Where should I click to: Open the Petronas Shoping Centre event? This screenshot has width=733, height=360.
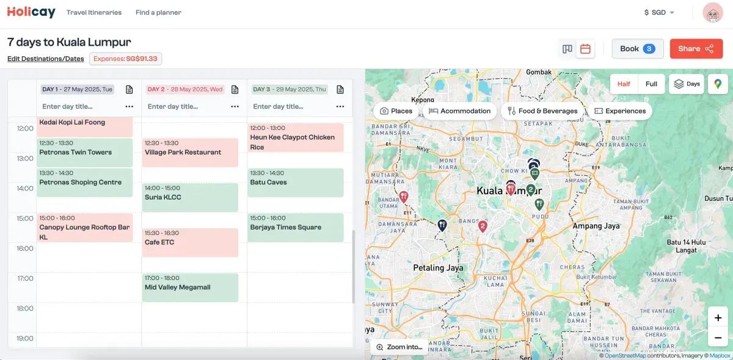pos(84,182)
